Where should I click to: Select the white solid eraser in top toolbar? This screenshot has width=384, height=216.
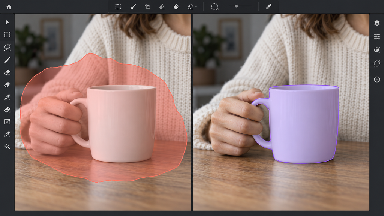[x=176, y=7]
